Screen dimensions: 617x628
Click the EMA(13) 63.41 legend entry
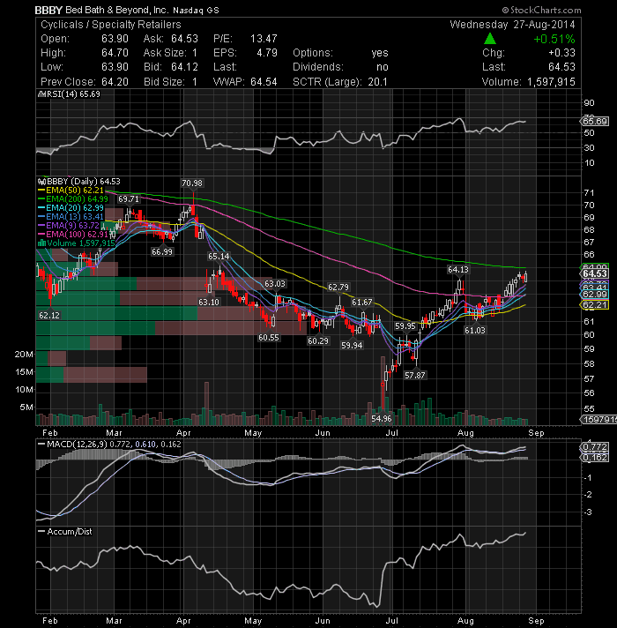pos(75,217)
